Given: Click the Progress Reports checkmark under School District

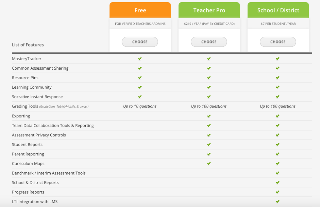Looking at the screenshot, I should tap(277, 192).
